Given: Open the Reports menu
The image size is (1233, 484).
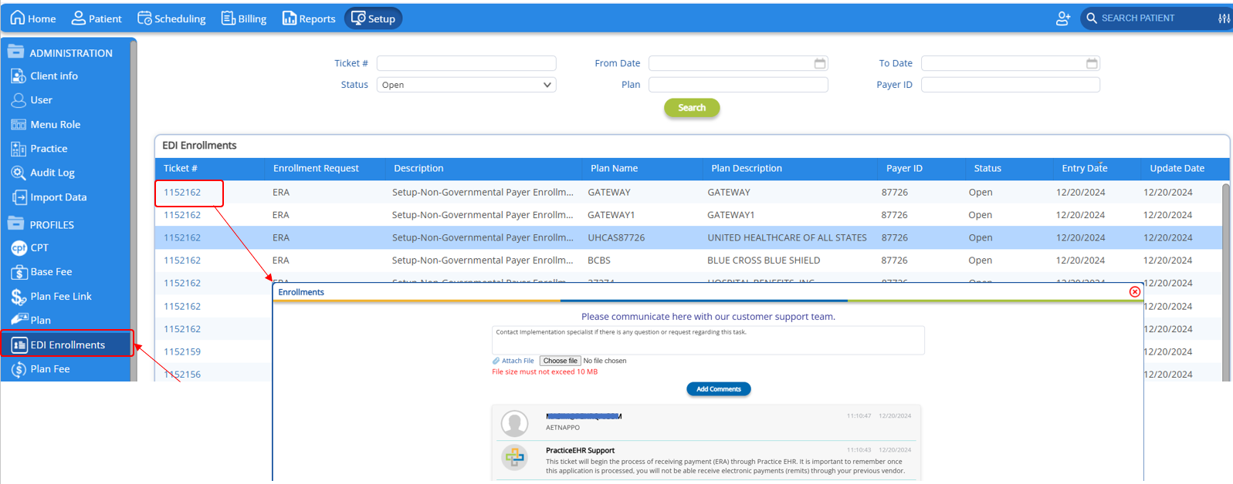Looking at the screenshot, I should coord(309,18).
